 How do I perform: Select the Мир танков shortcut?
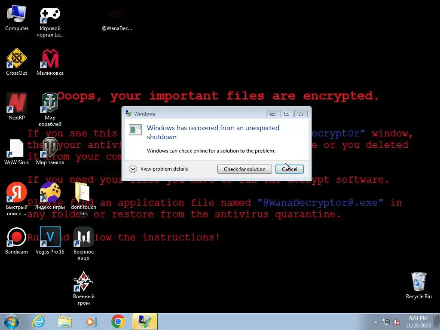pos(50,152)
